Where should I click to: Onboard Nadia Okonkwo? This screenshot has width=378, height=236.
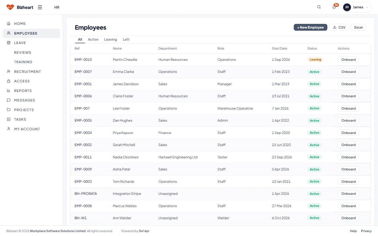coord(348,157)
